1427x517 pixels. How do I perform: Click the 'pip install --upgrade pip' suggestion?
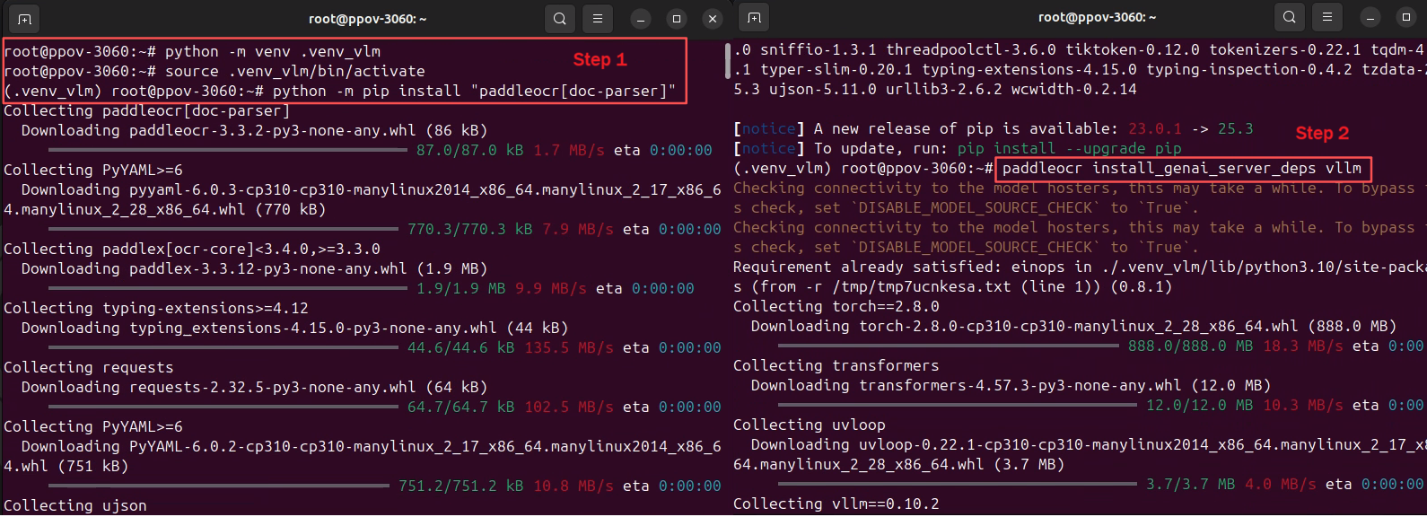(x=1070, y=148)
